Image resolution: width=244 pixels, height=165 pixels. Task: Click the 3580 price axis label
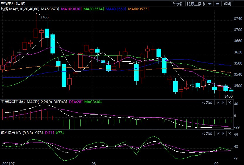(x=238, y=63)
